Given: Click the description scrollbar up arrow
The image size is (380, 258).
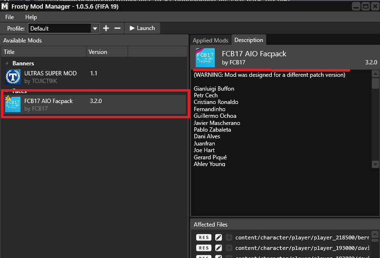Looking at the screenshot, I should 375,73.
